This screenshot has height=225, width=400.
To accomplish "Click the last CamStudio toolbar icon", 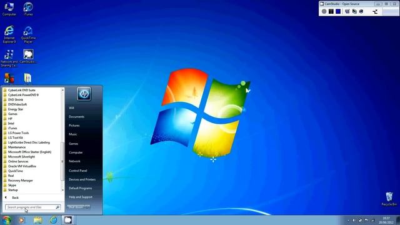I will pos(375,11).
